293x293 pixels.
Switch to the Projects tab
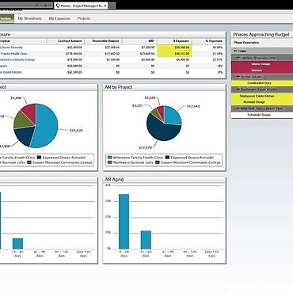pyautogui.click(x=84, y=18)
